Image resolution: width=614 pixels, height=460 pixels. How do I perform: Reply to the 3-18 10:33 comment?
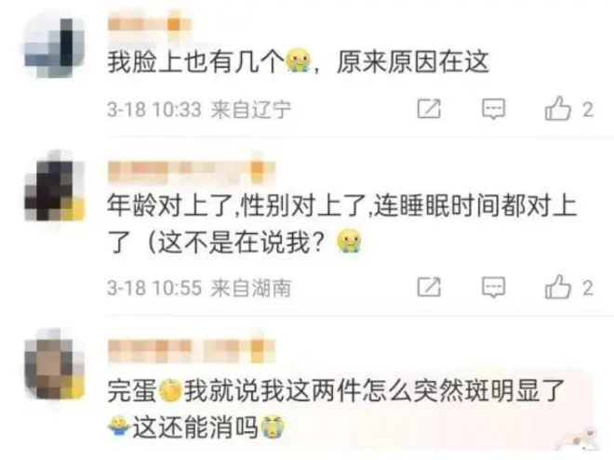(x=493, y=109)
